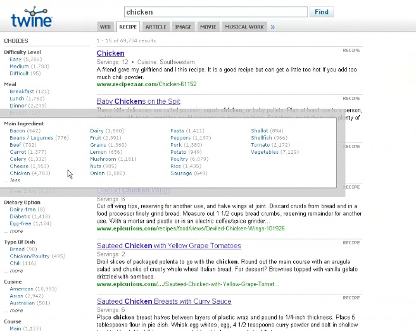
Task: Open Baby Chickens on the Spit recipe
Action: coord(138,101)
